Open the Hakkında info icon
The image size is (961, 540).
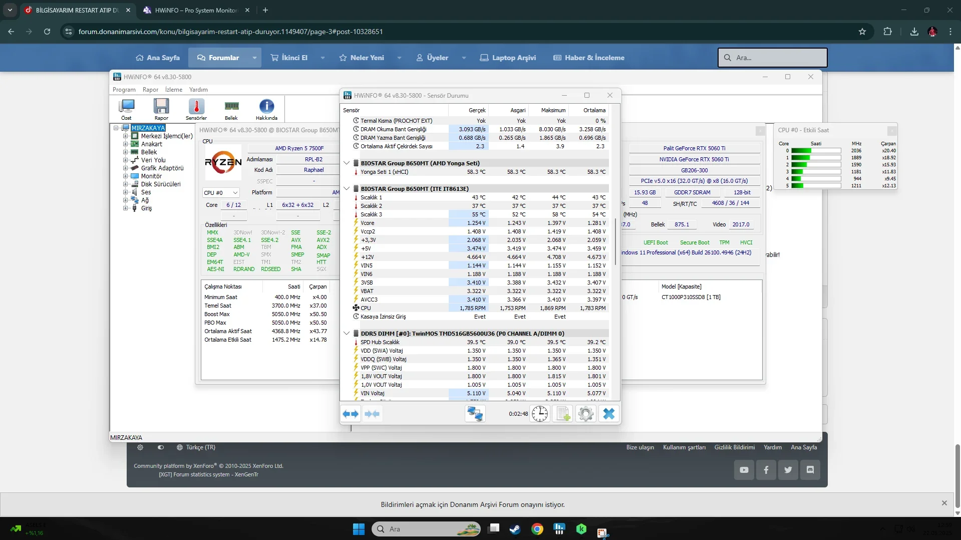[266, 107]
